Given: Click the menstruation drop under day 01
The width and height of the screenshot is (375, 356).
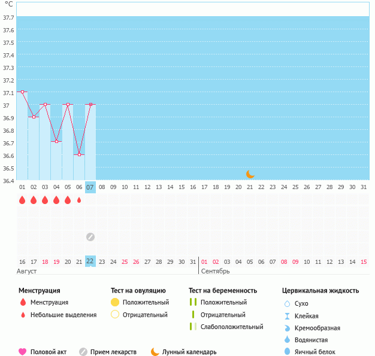Looking at the screenshot, I should click(22, 200).
